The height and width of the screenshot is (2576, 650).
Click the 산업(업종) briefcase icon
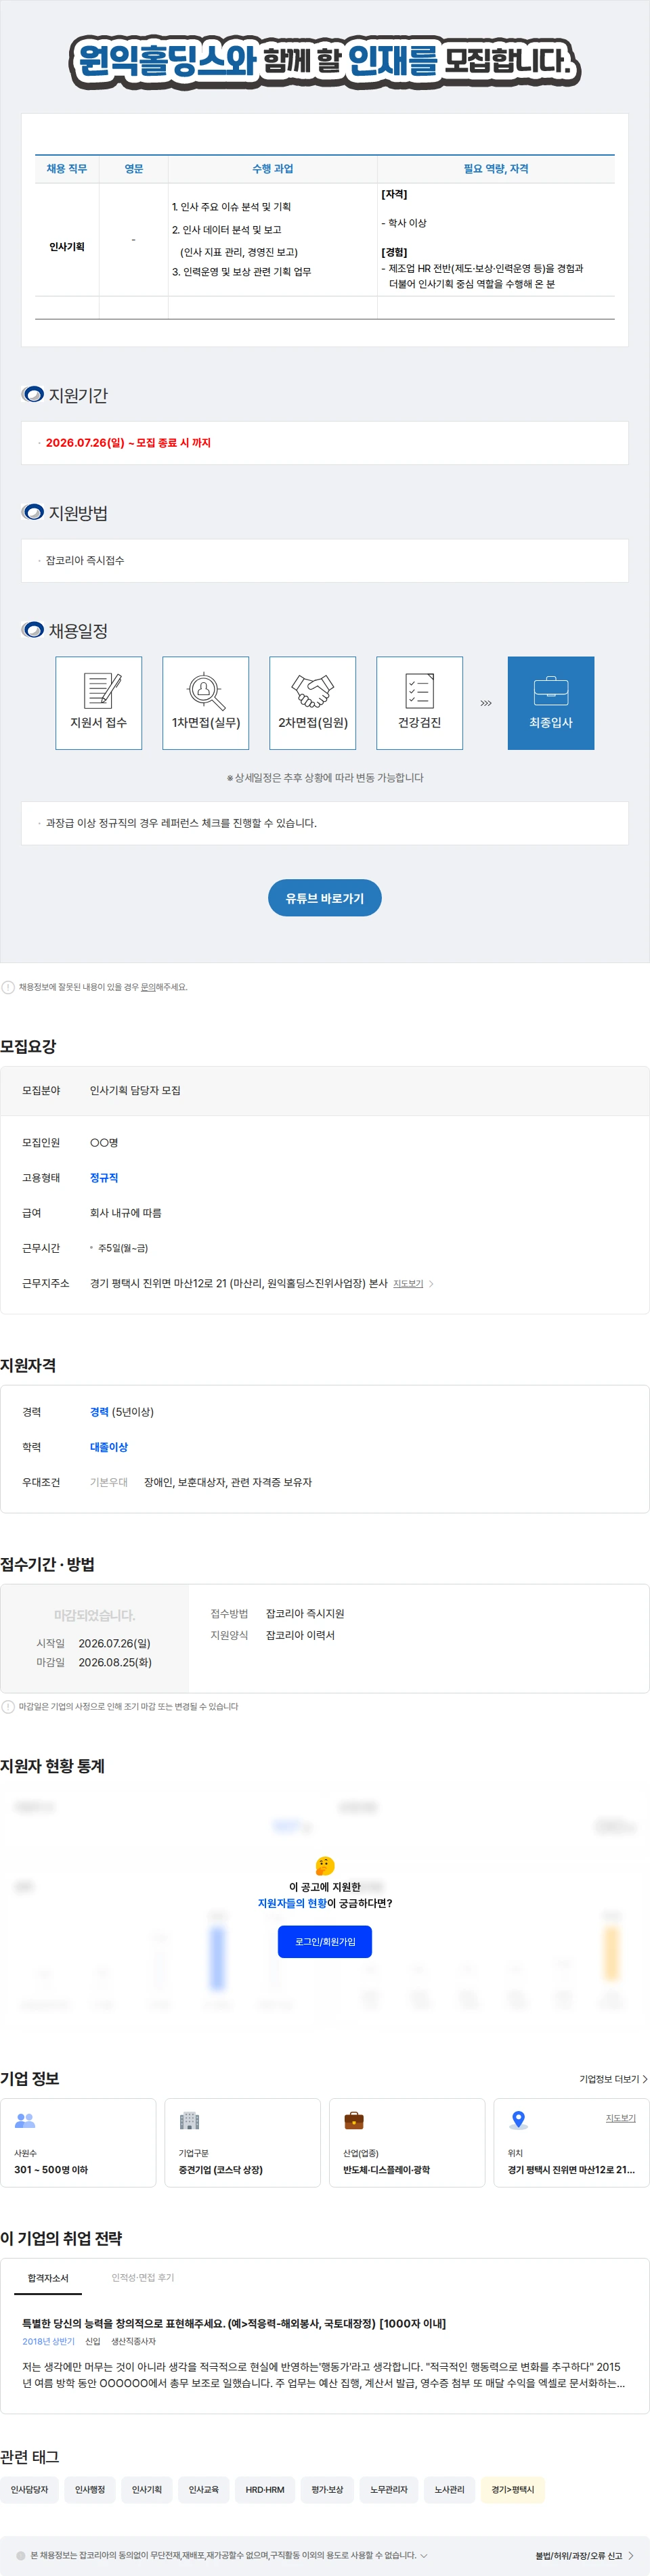(x=354, y=2119)
